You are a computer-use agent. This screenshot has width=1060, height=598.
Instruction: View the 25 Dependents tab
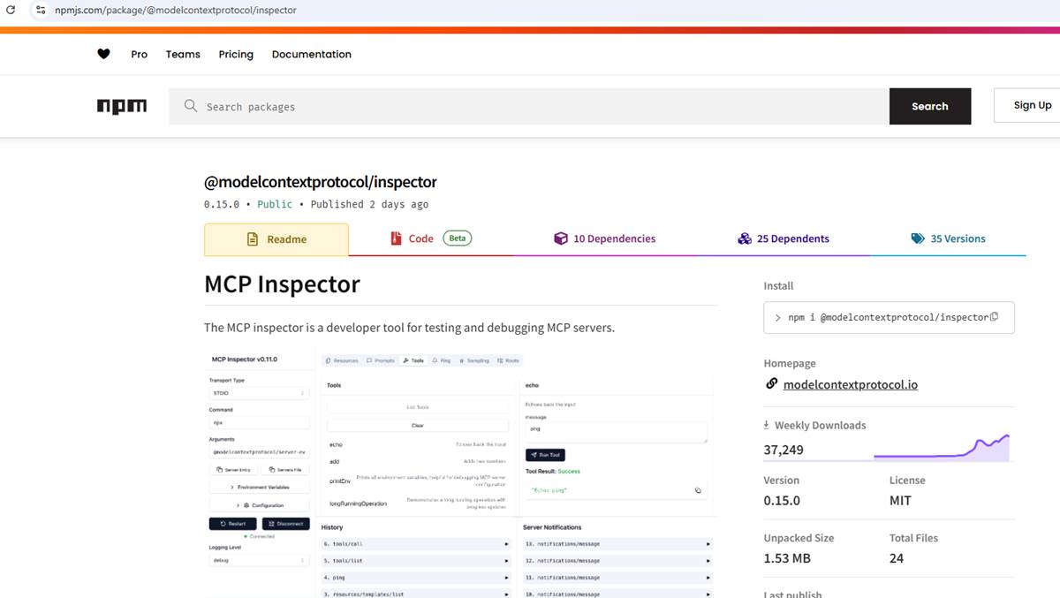[783, 238]
